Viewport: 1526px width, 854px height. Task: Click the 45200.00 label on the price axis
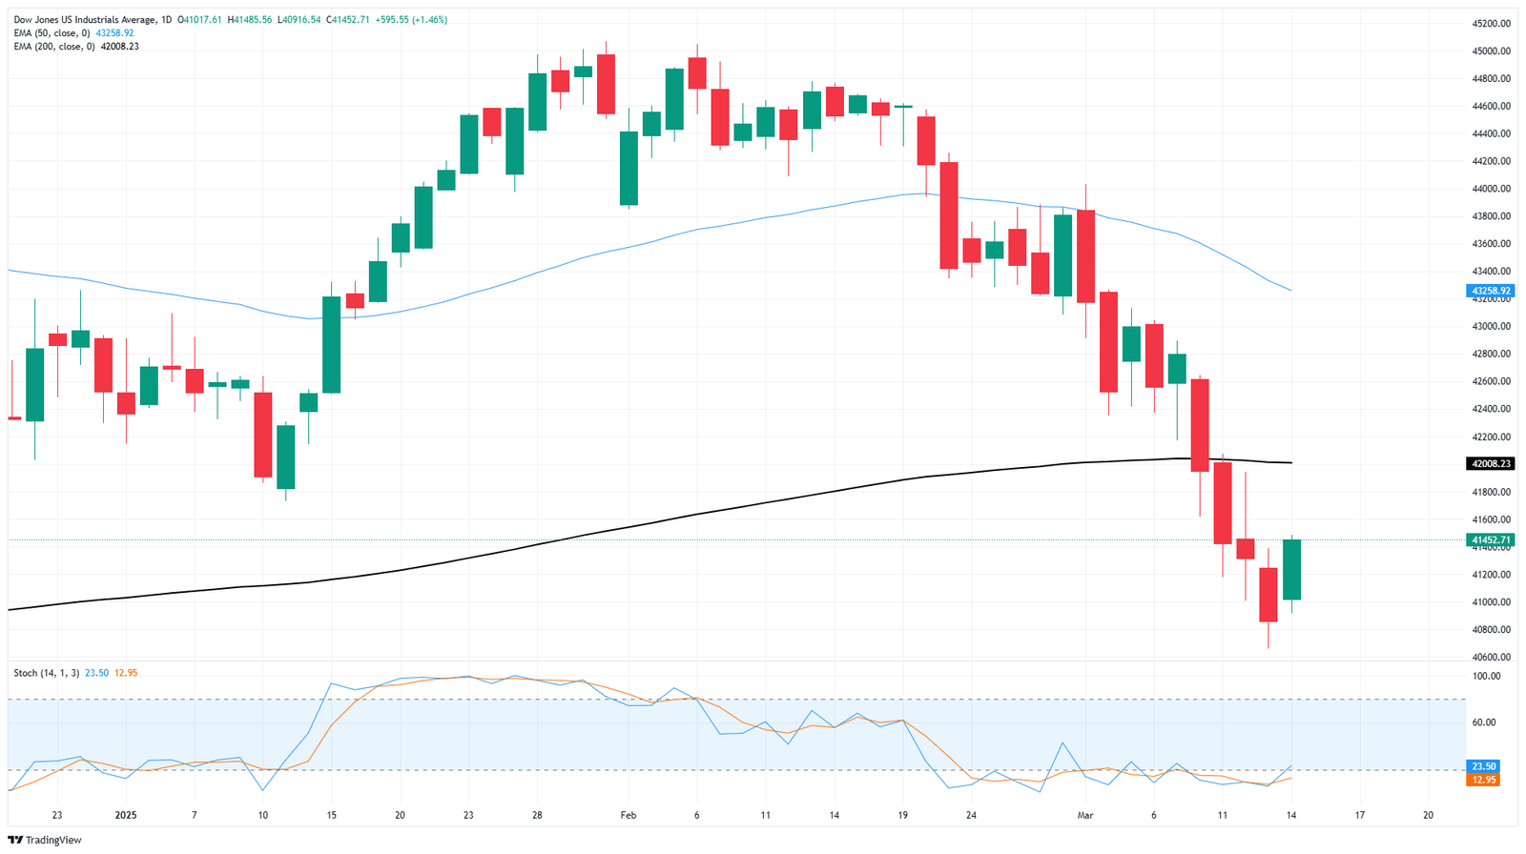(x=1492, y=24)
